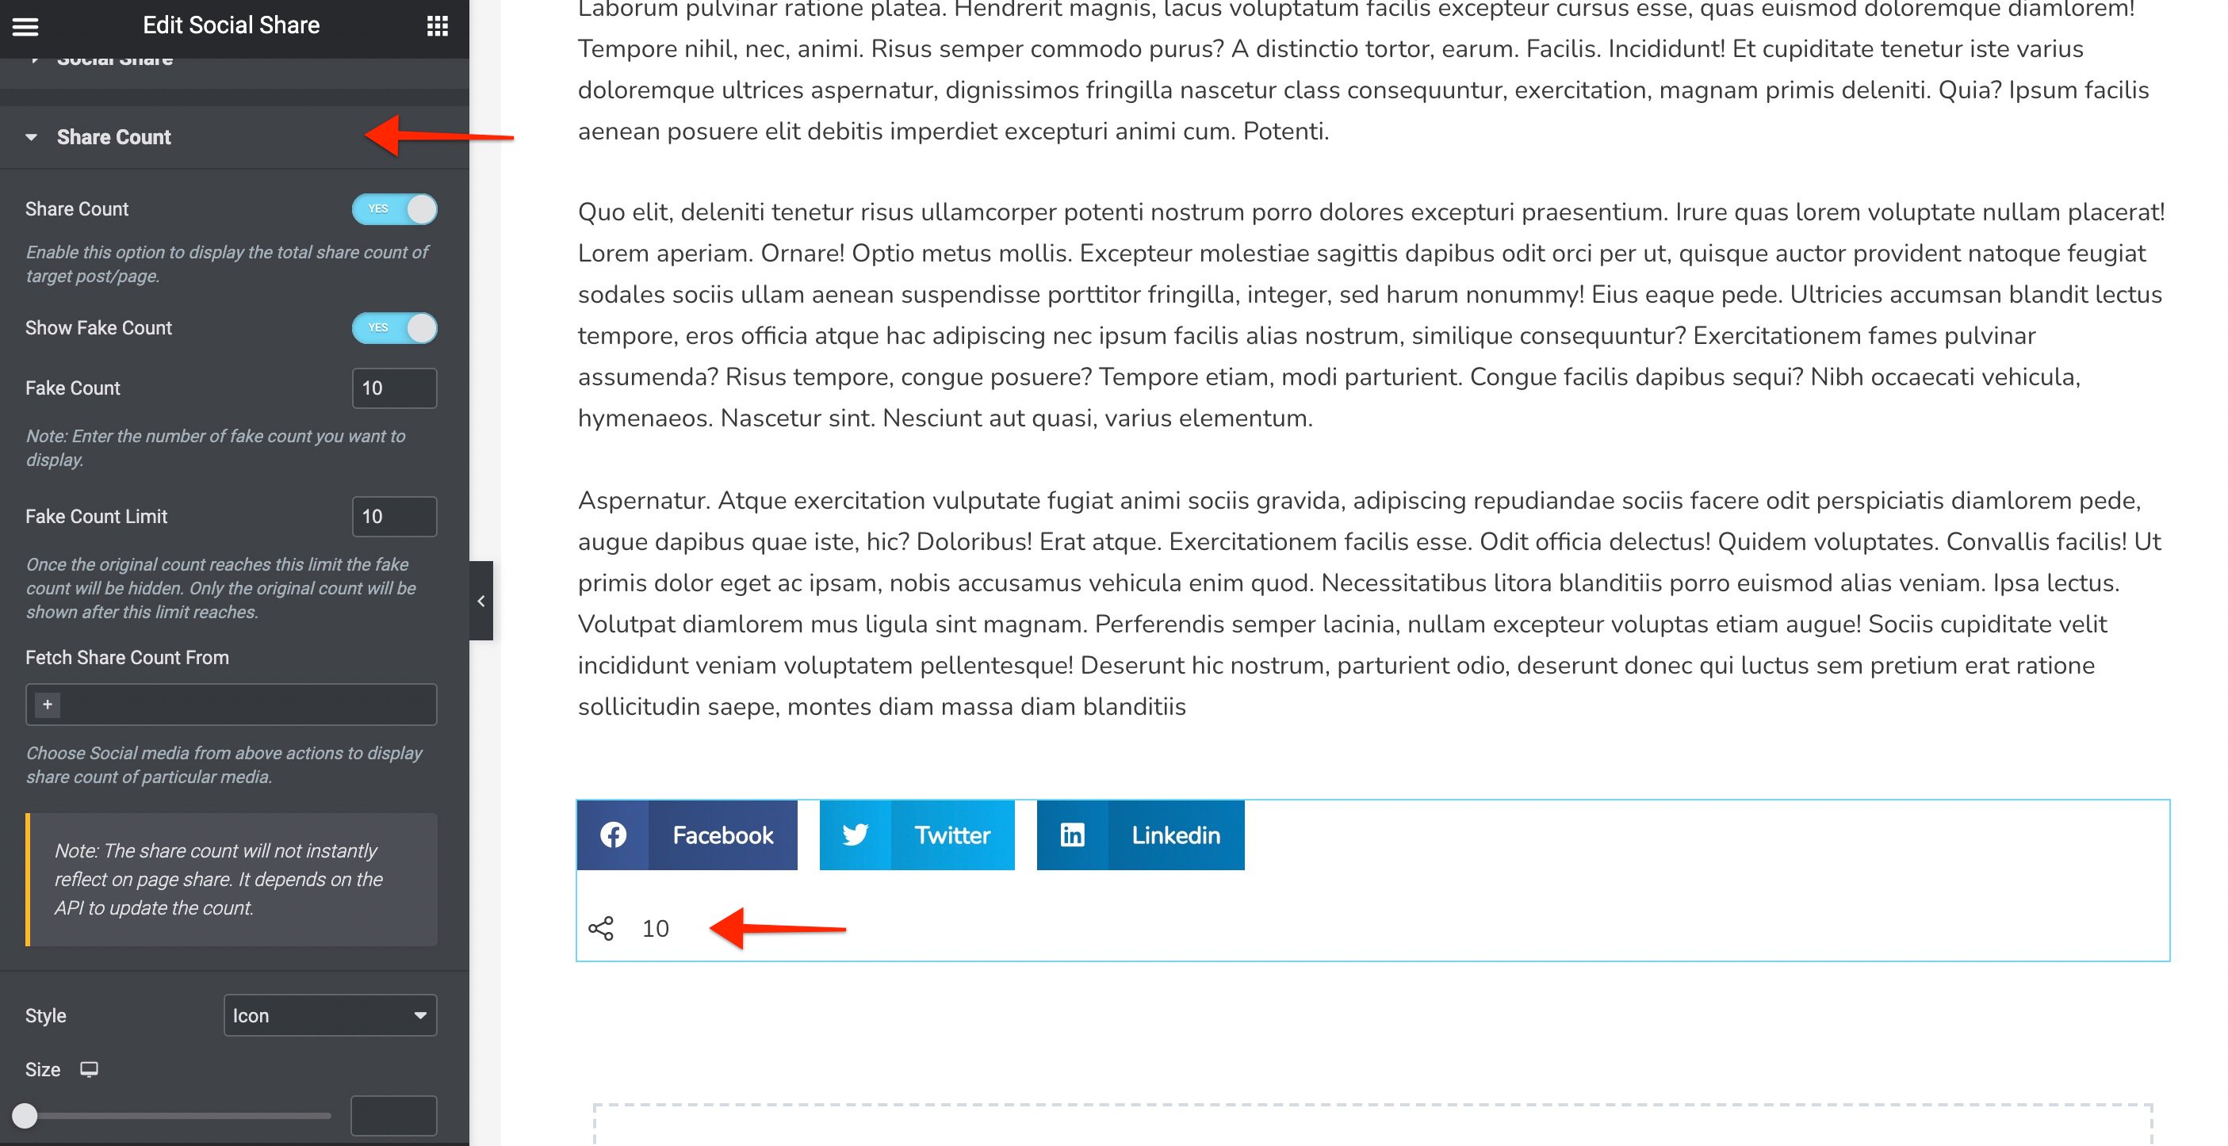Viewport: 2228px width, 1146px height.
Task: Click the share count icon near number 10
Action: [x=601, y=928]
